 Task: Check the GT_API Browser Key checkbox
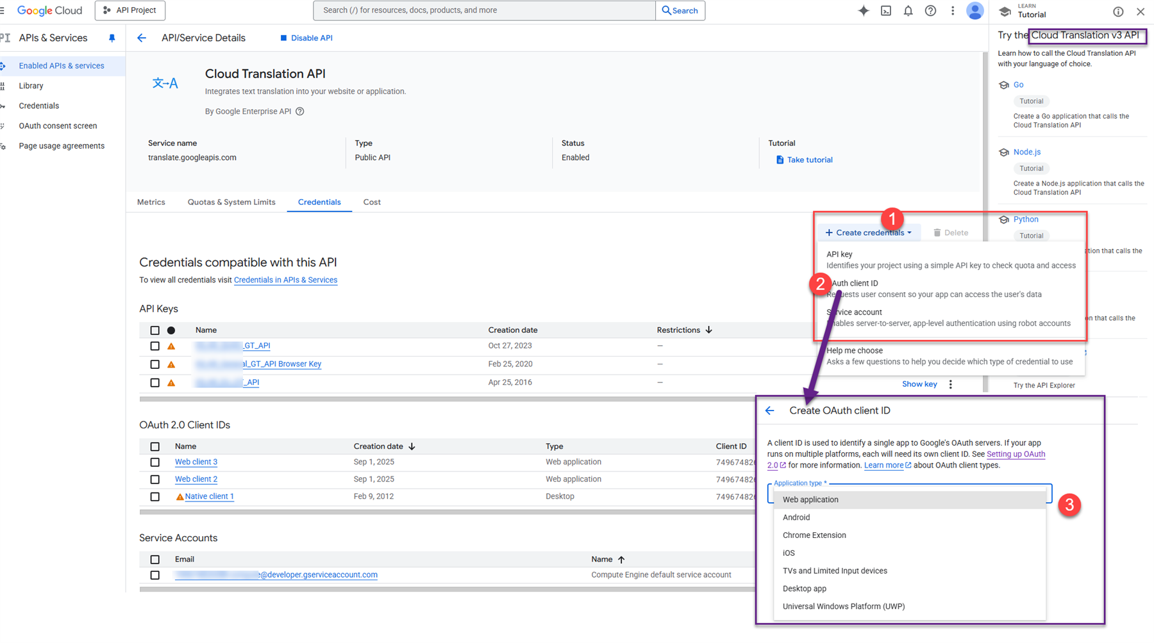click(x=155, y=364)
